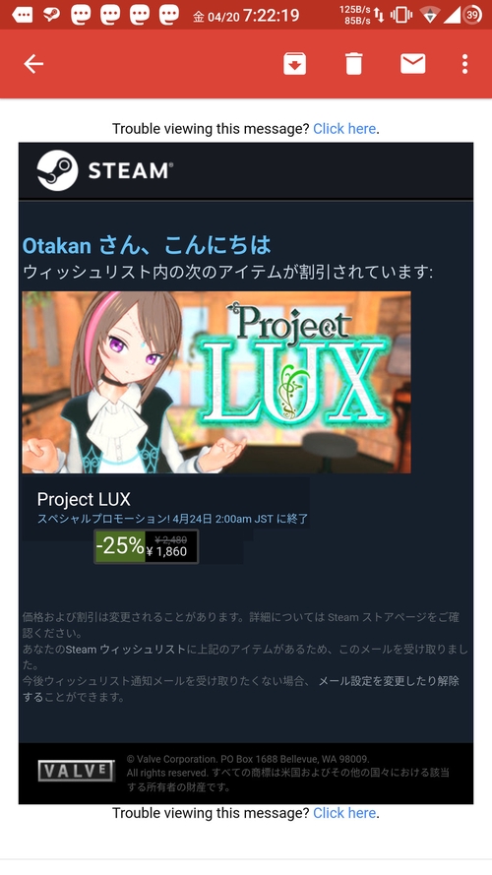This screenshot has width=492, height=875.
Task: Open the Project LUX banner image
Action: click(x=216, y=382)
